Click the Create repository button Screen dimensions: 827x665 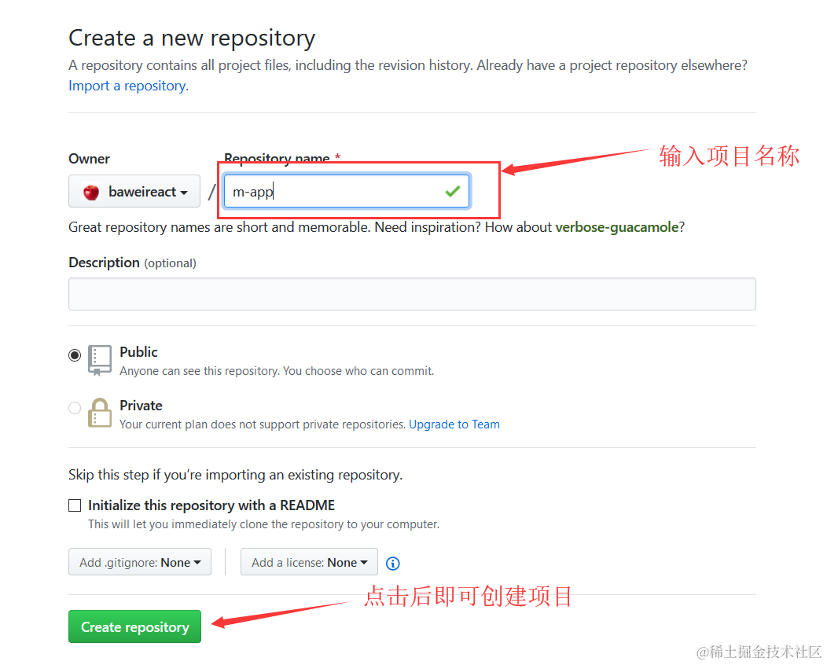point(135,626)
